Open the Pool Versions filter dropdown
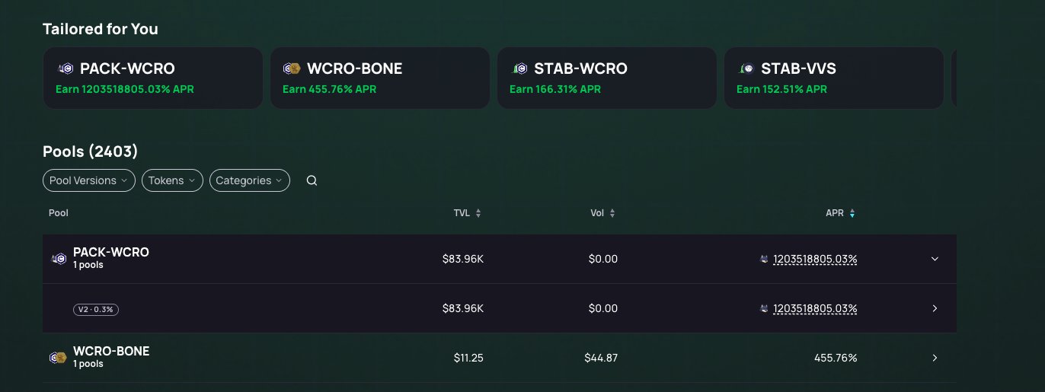1045x392 pixels. [x=88, y=180]
